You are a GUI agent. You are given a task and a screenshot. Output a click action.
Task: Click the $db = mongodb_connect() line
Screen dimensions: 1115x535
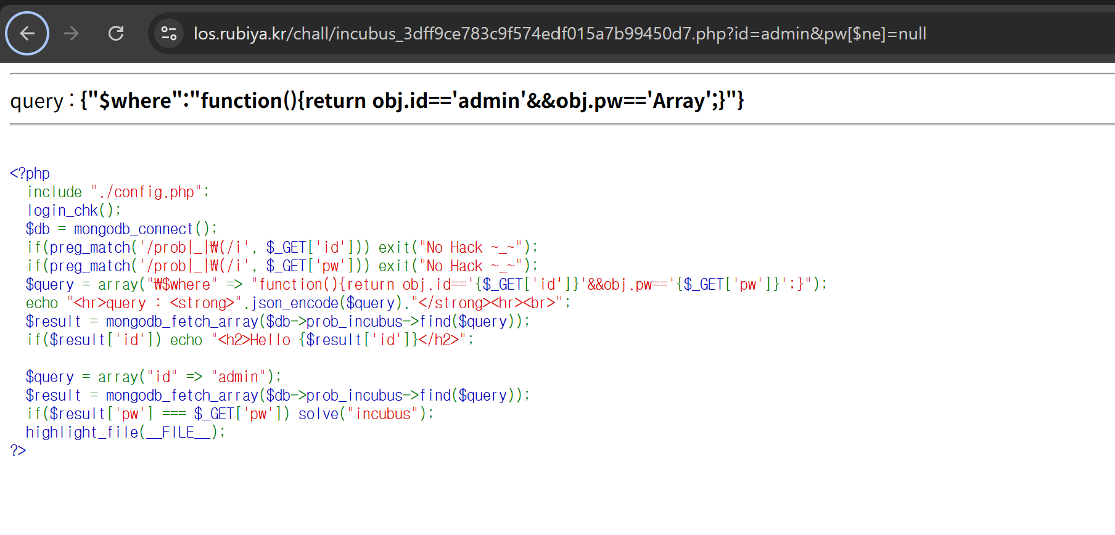pyautogui.click(x=121, y=229)
